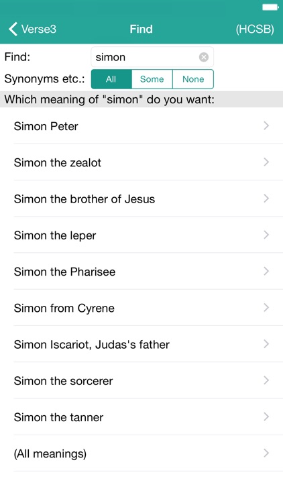This screenshot has height=503, width=283.
Task: Choose the (All meanings) option
Action: point(141,453)
